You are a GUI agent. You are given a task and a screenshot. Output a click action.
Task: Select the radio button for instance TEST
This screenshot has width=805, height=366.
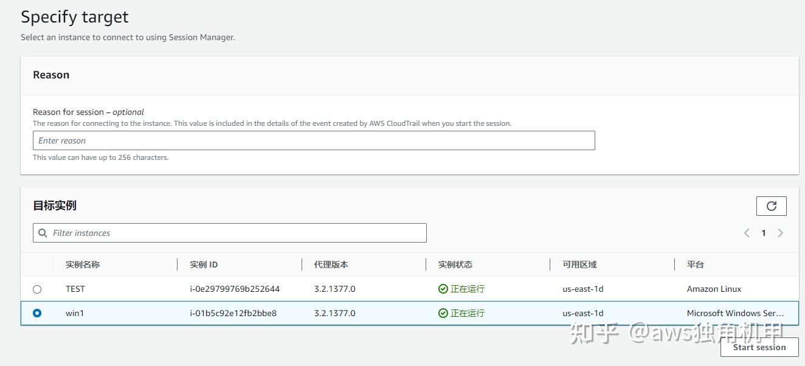coord(37,289)
